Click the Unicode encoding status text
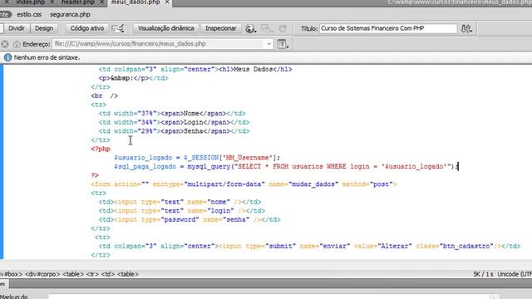 coord(515,274)
